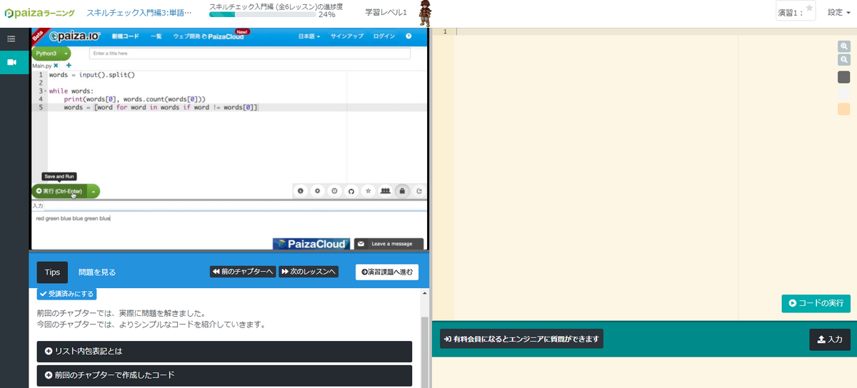Select the Main.py file tab

pyautogui.click(x=41, y=66)
